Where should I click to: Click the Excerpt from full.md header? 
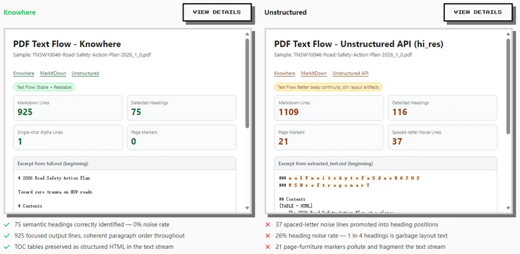[x=125, y=163]
